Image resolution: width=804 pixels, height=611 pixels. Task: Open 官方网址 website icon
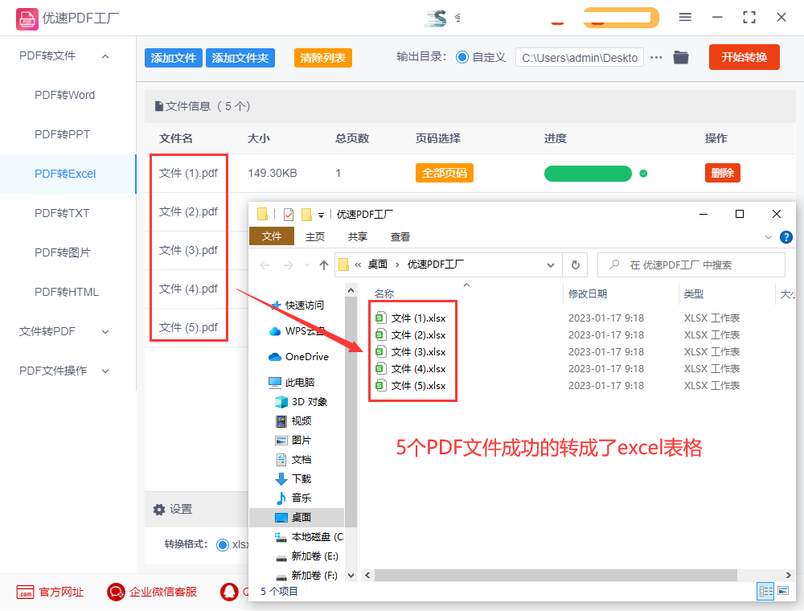click(25, 592)
